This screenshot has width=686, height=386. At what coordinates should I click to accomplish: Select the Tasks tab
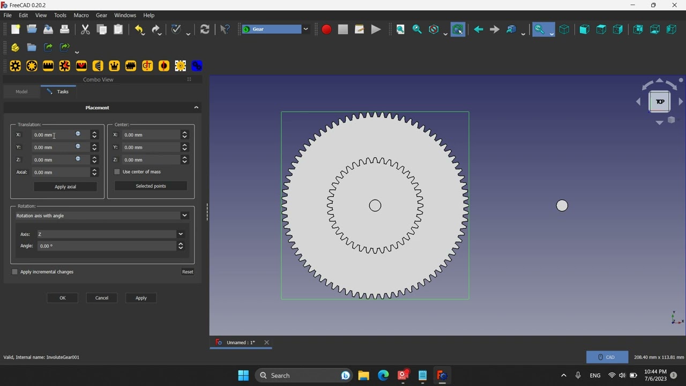pos(58,92)
